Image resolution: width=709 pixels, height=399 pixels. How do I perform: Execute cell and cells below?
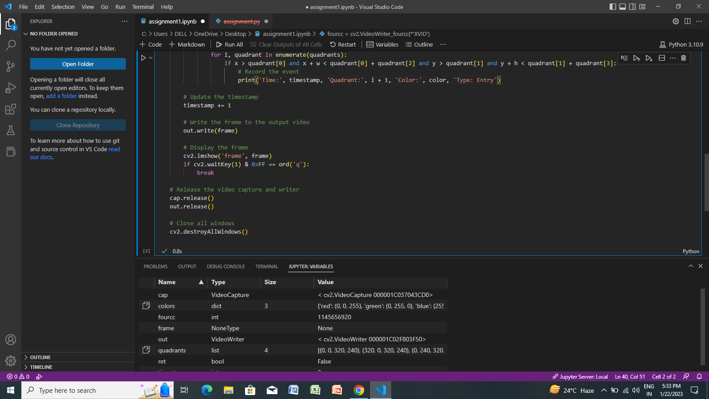click(649, 58)
